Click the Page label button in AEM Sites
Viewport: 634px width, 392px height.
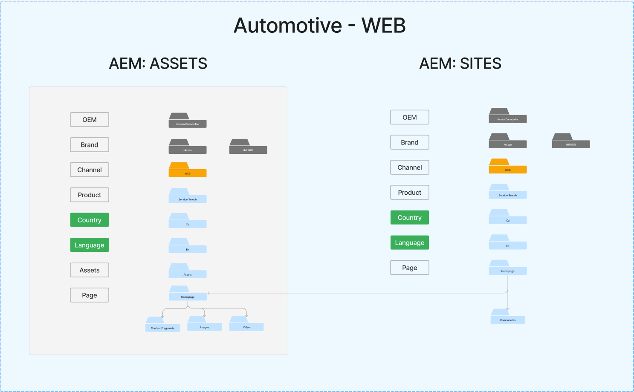[409, 267]
